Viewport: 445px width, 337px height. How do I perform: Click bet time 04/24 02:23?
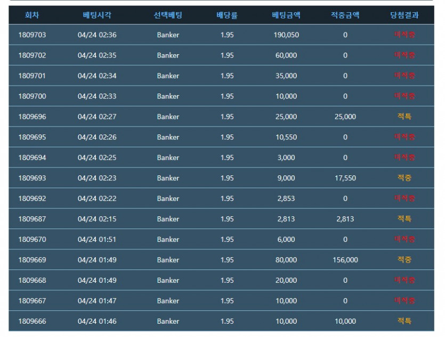coord(97,178)
